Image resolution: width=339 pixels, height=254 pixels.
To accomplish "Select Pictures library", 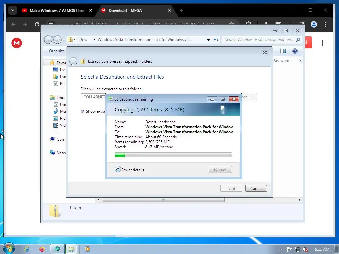I will [59, 118].
